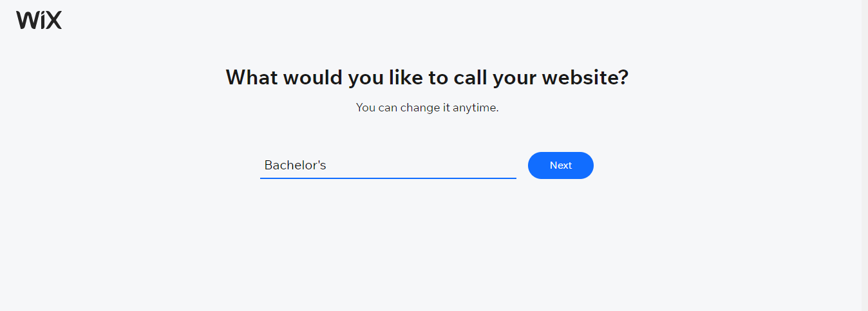Screen dimensions: 868x311
Task: Continue to the next step with Next
Action: point(560,165)
